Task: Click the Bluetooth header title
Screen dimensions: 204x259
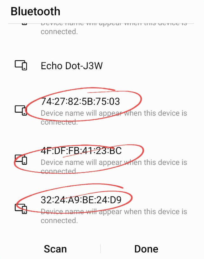Action: (x=36, y=11)
